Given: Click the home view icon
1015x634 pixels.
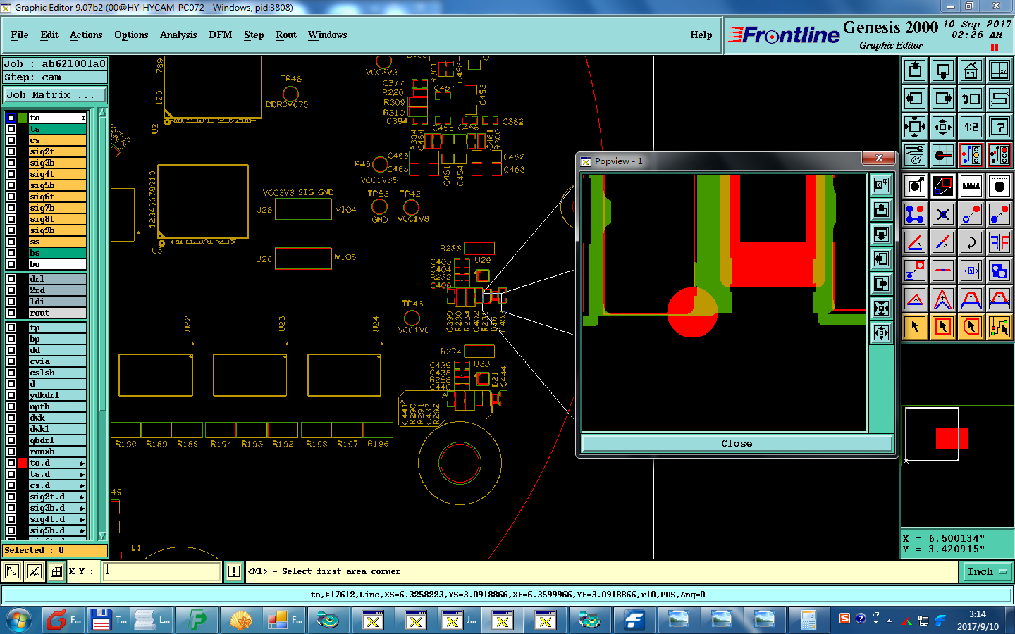Looking at the screenshot, I should 971,70.
